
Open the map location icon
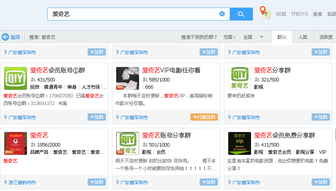point(265,13)
